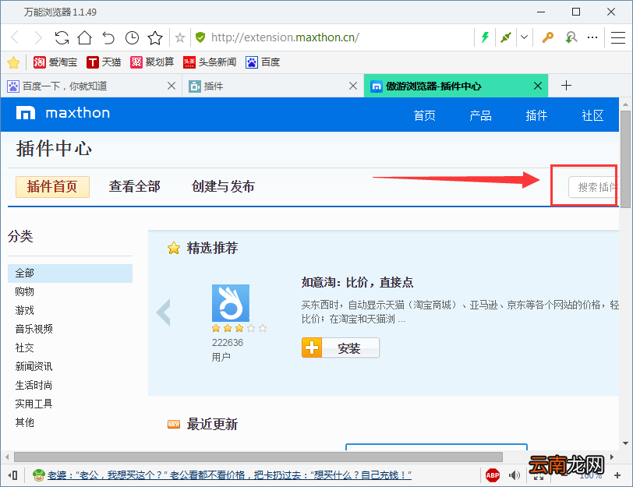Click the horizontal scrollbar thumb
The width and height of the screenshot is (633, 487).
pos(258,457)
